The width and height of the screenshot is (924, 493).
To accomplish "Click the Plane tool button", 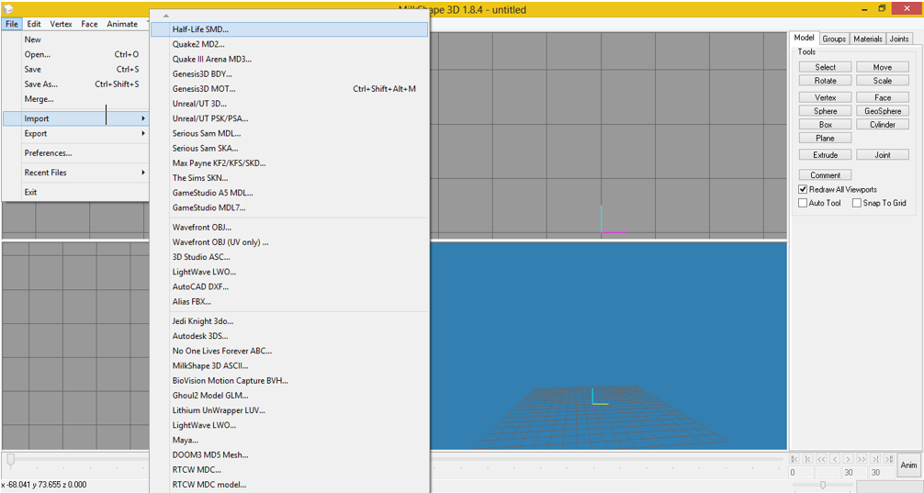I will (x=825, y=138).
